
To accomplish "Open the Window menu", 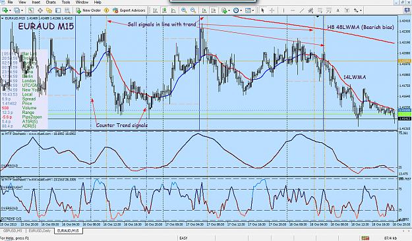I will [x=82, y=3].
